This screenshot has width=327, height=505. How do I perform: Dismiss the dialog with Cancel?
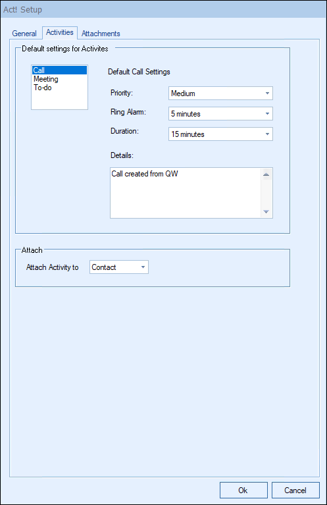tap(295, 490)
